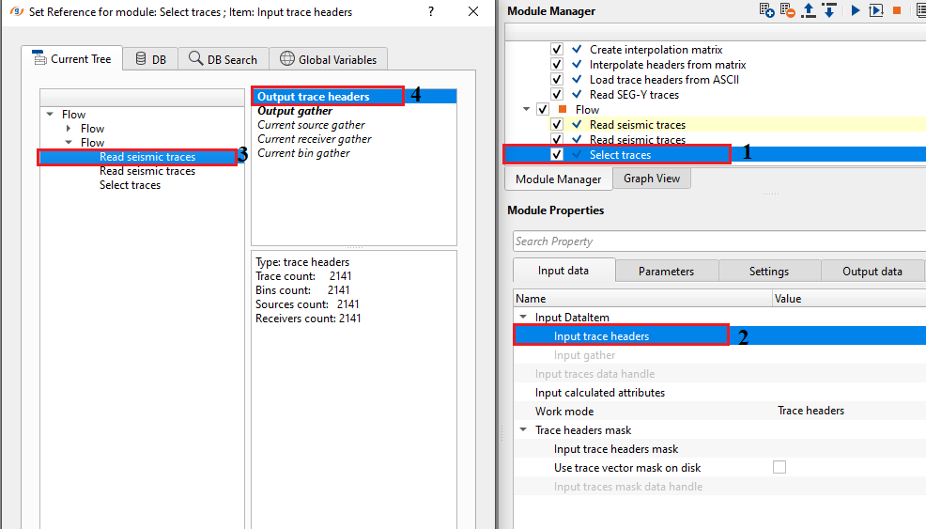The image size is (926, 529).
Task: Open the Global Variables tab with globe icon
Action: click(328, 59)
